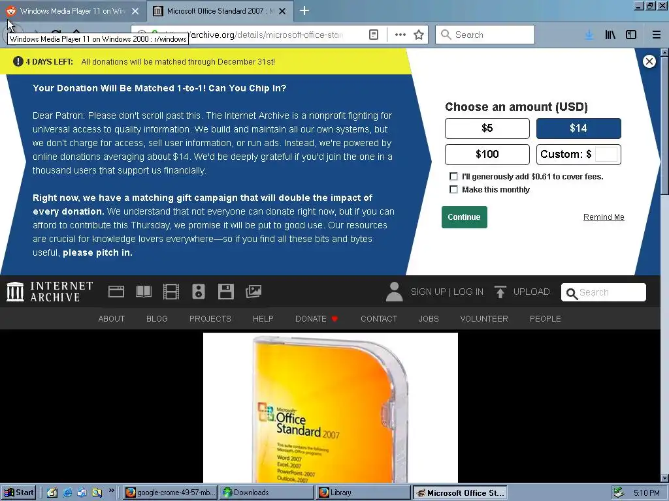Check 'I'll generously add $0.61 to cover fees'
This screenshot has height=501, width=669.
pyautogui.click(x=453, y=176)
